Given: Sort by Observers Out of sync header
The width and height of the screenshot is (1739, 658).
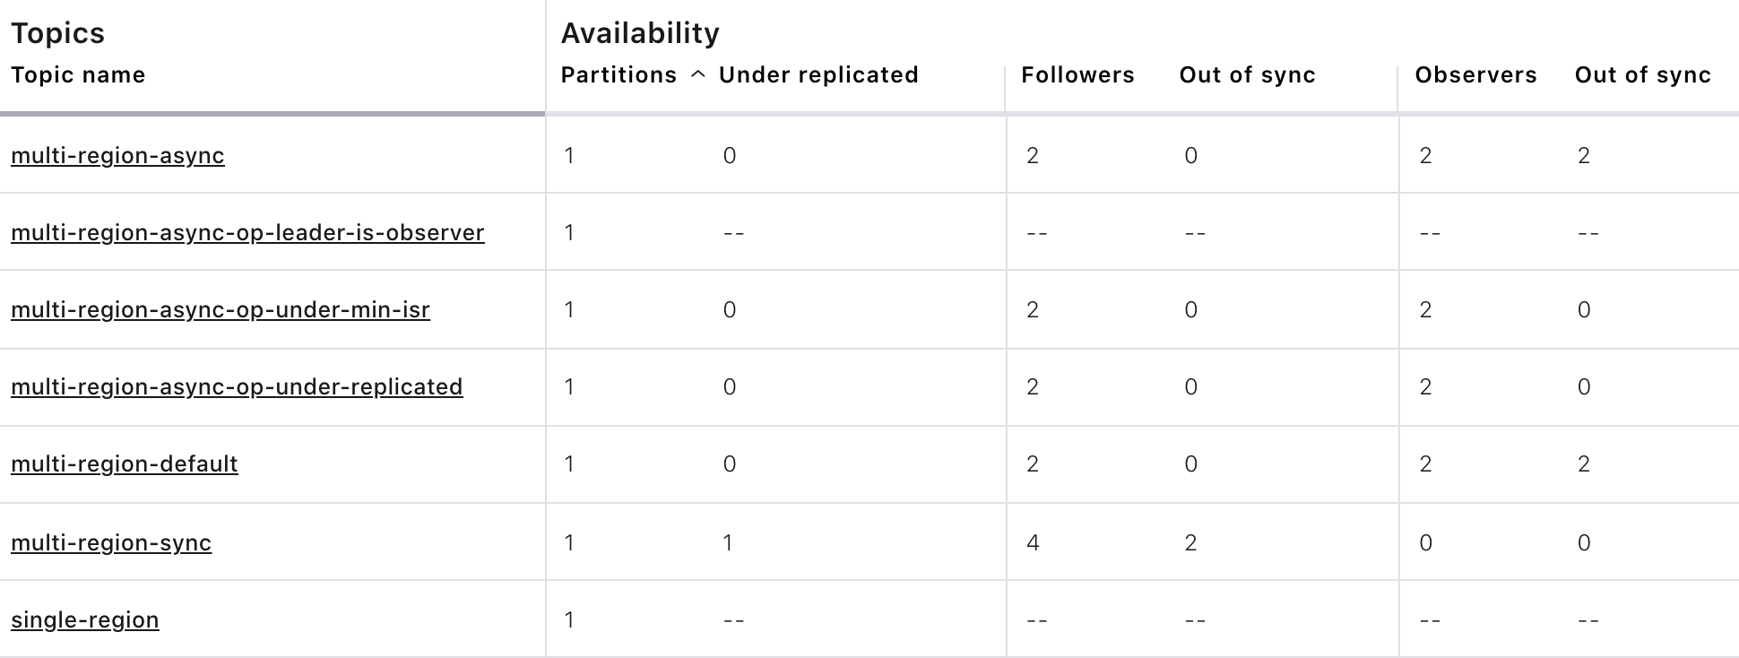Looking at the screenshot, I should [x=1642, y=74].
